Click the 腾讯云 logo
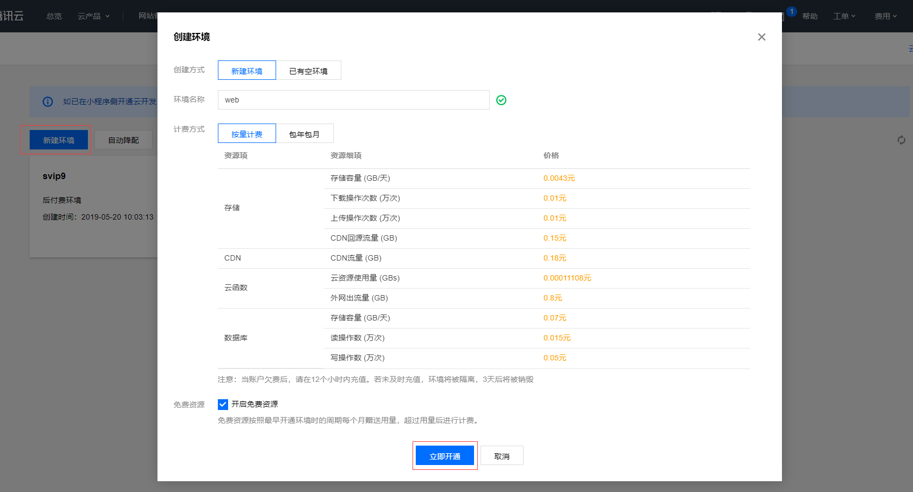Screen dimensions: 913x492 coord(12,16)
